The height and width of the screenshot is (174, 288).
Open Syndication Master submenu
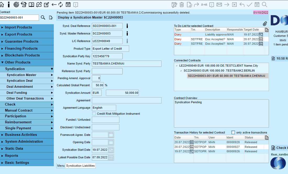pyautogui.click(x=27, y=75)
